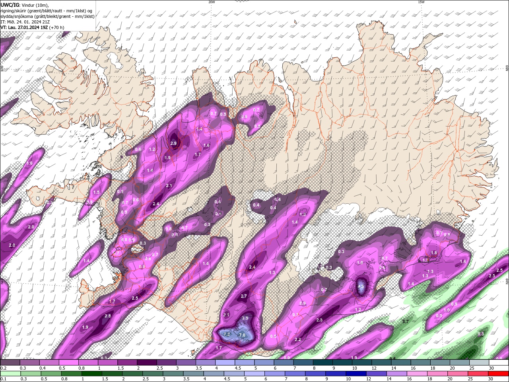
Task: Click the 'rigning/skúrir' legend description line
Action: tap(46, 11)
